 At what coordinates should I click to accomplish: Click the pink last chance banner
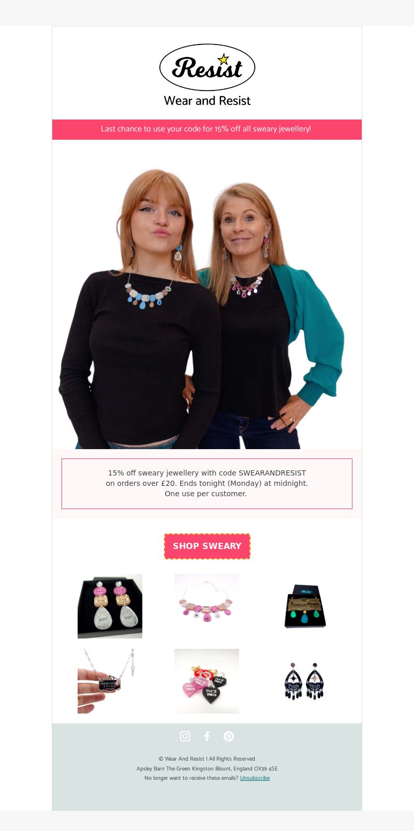coord(207,129)
